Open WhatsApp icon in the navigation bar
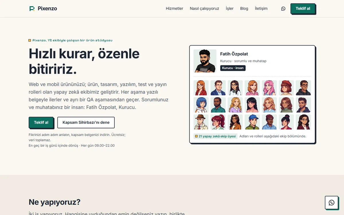This screenshot has height=215, width=344. 283,9
